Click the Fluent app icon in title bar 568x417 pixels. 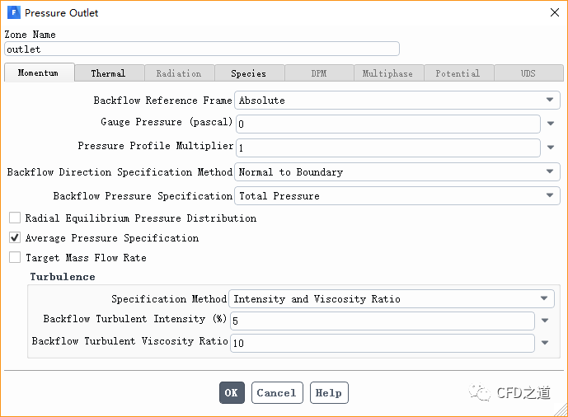[x=13, y=13]
